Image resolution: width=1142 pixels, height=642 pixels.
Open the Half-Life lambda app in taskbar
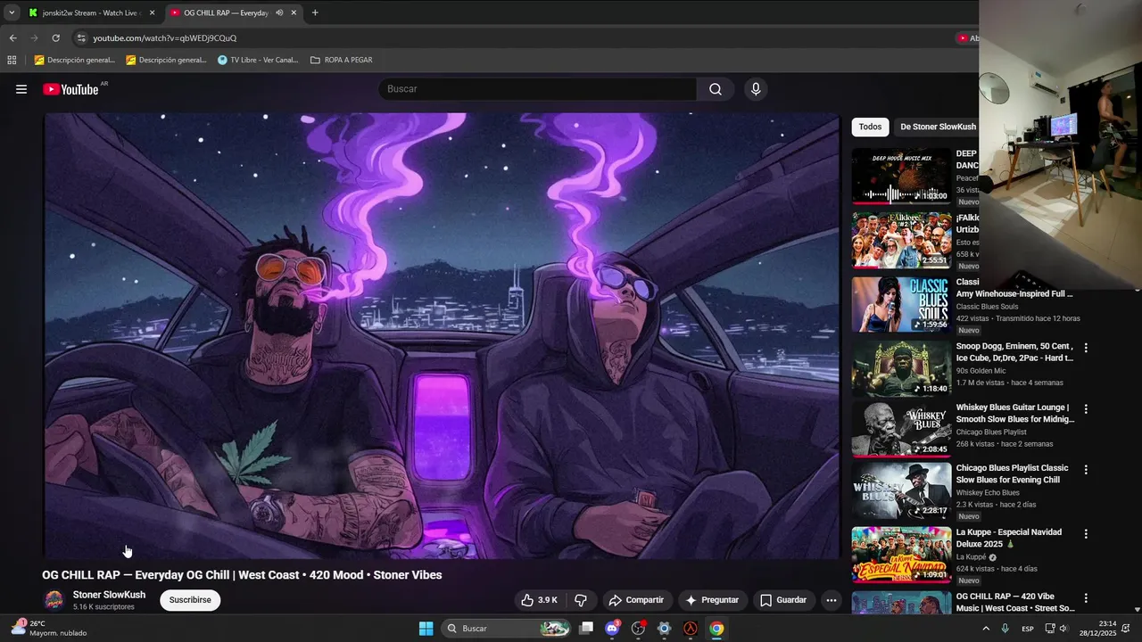(x=691, y=629)
